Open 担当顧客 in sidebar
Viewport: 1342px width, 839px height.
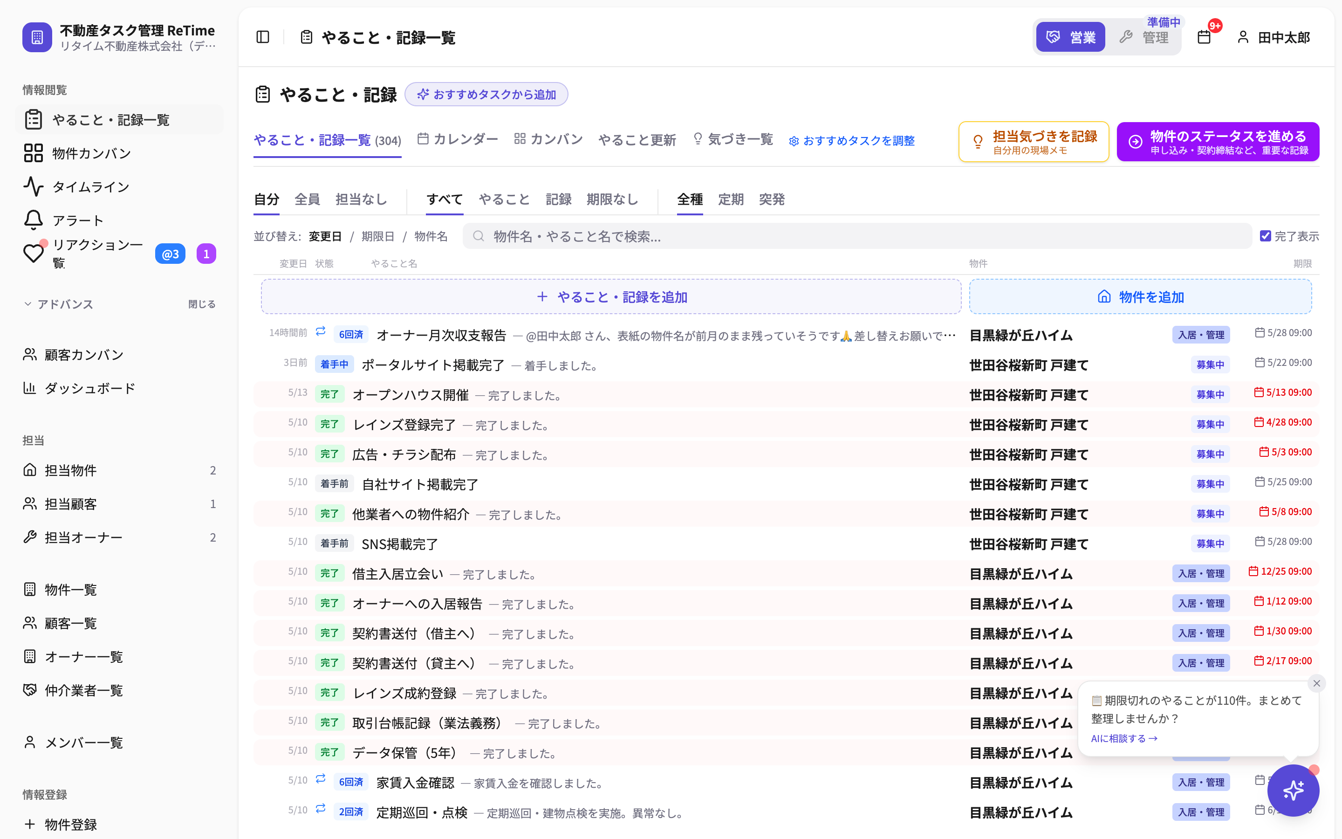(119, 504)
